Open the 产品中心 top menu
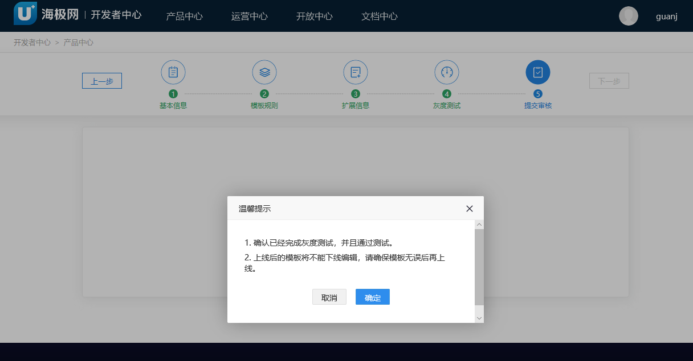 pyautogui.click(x=184, y=16)
